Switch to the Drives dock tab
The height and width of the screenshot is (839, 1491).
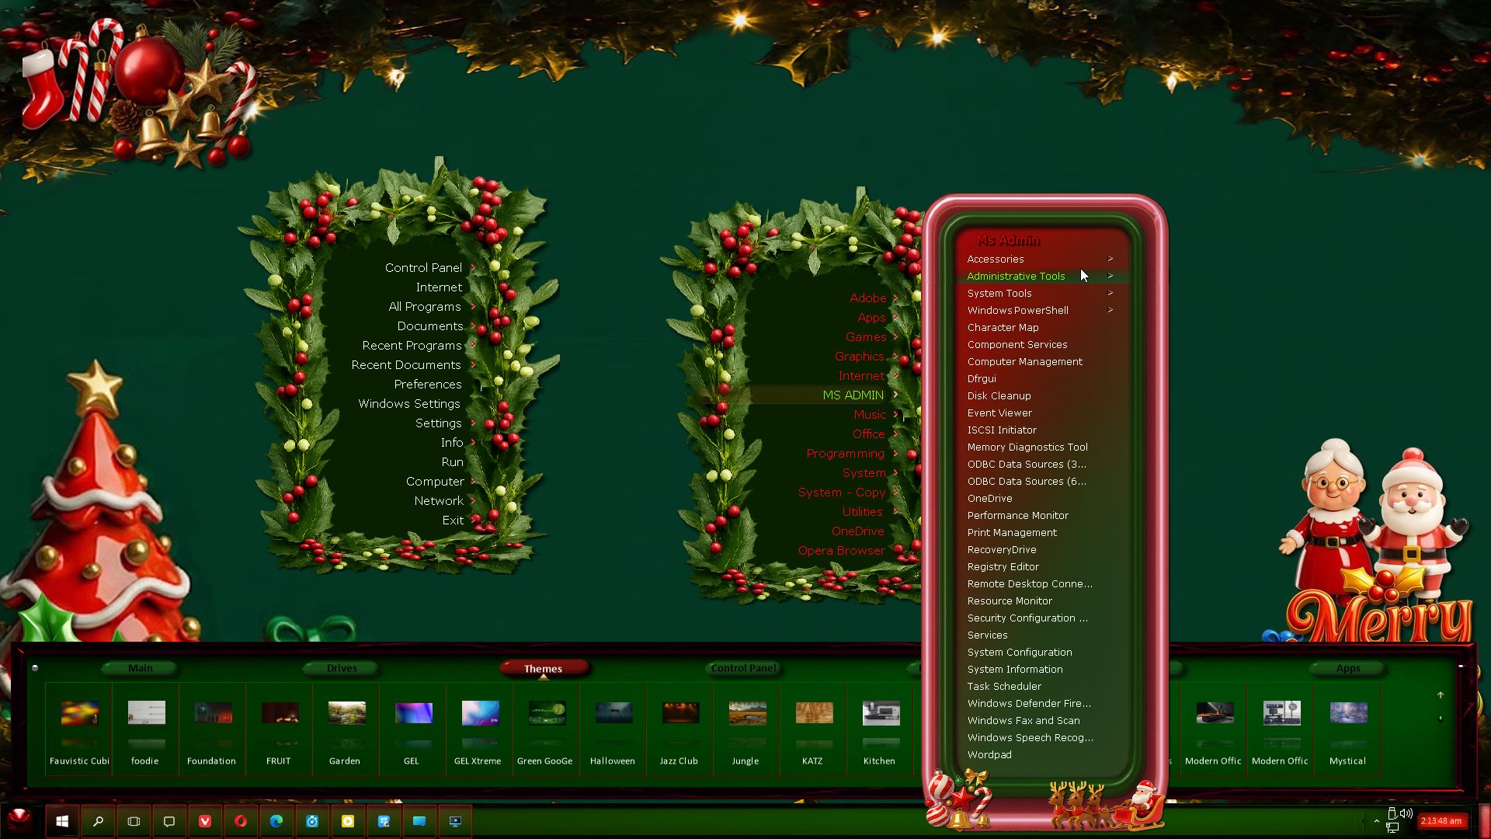click(342, 668)
